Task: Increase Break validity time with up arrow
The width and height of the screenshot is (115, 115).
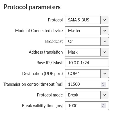Action: coord(103,105)
